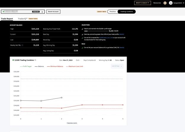Toggle the Maximum Loss Limit legend series
Screen dimensions: 185x132
click(75, 66)
